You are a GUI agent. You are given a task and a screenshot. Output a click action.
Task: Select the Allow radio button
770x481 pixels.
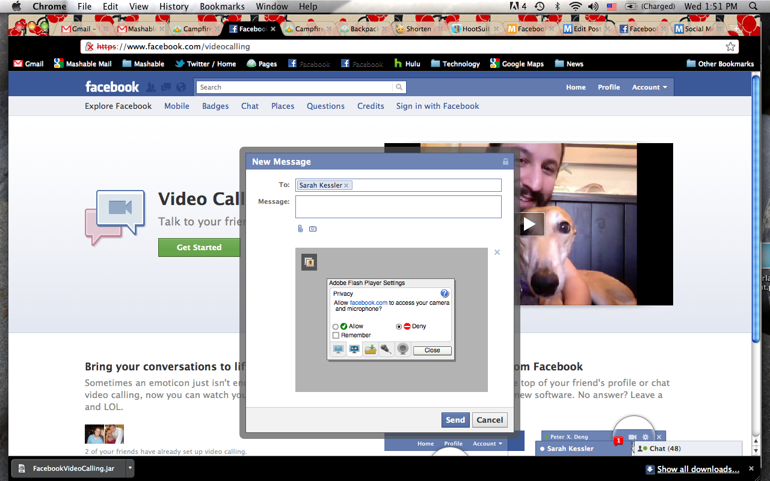pos(335,326)
